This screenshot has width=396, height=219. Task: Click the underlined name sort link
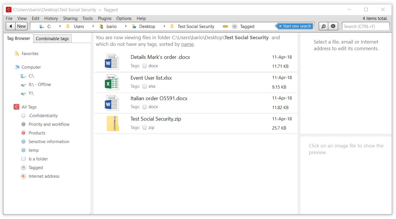tap(187, 44)
